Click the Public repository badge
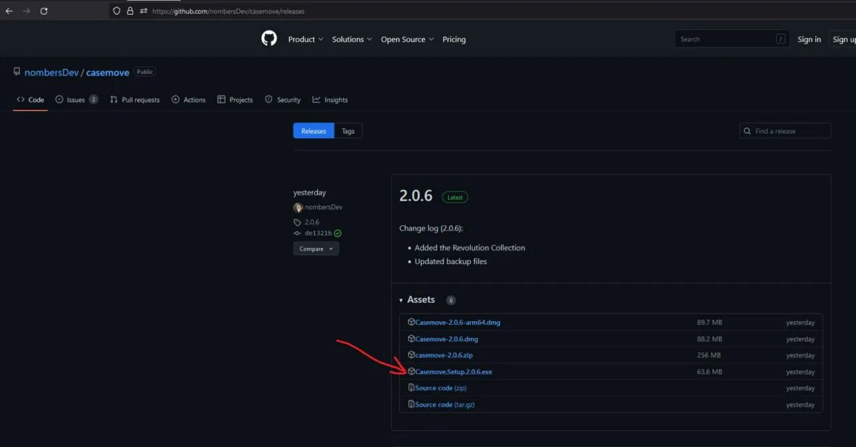856x447 pixels. 145,71
